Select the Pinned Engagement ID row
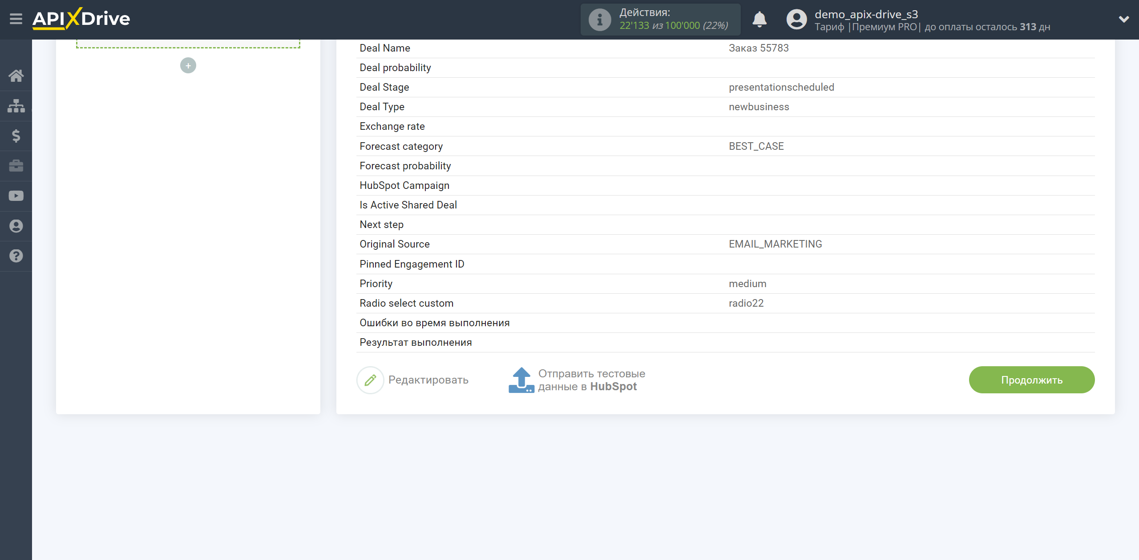Screen dimensions: 1139x560 [x=725, y=264]
